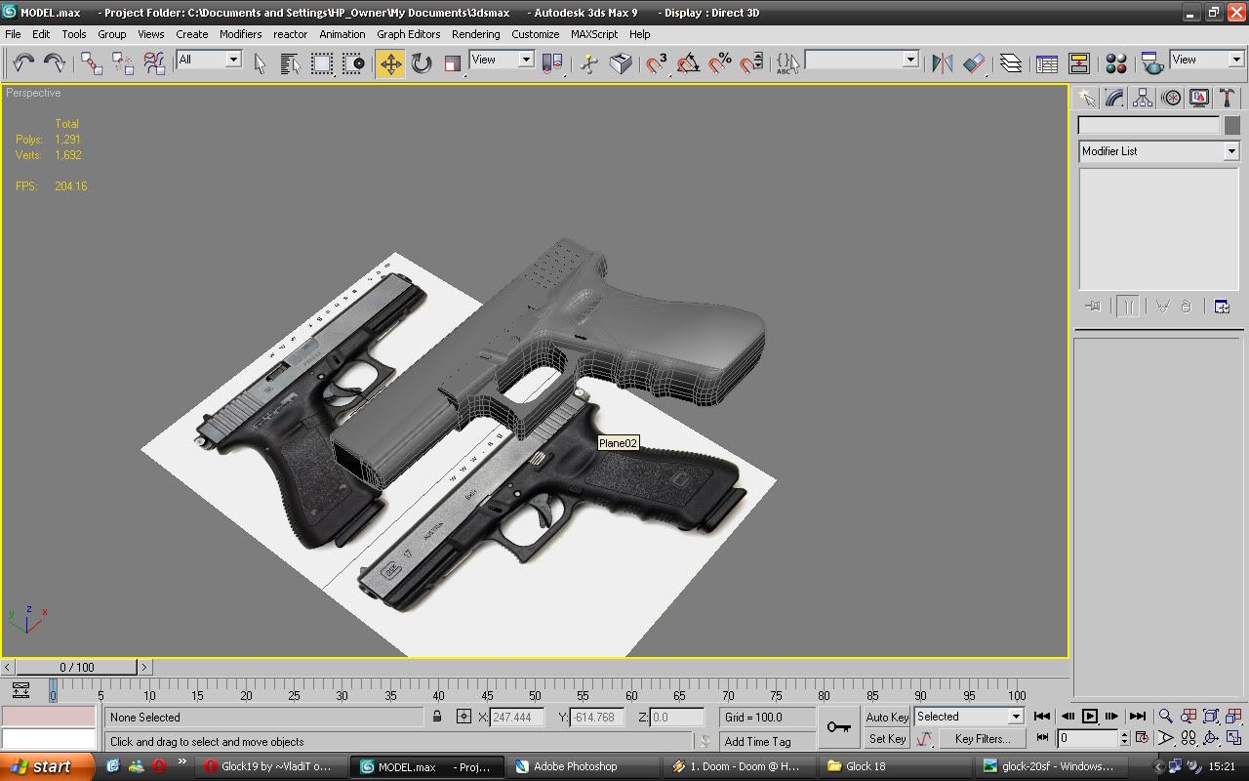Viewport: 1249px width, 781px height.
Task: Switch to the Motion command panel tab
Action: (x=1171, y=98)
